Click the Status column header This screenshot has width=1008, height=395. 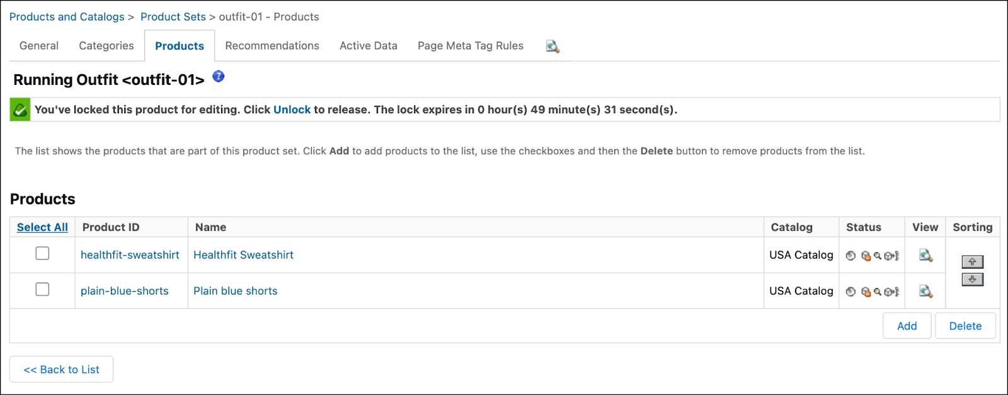coord(864,227)
